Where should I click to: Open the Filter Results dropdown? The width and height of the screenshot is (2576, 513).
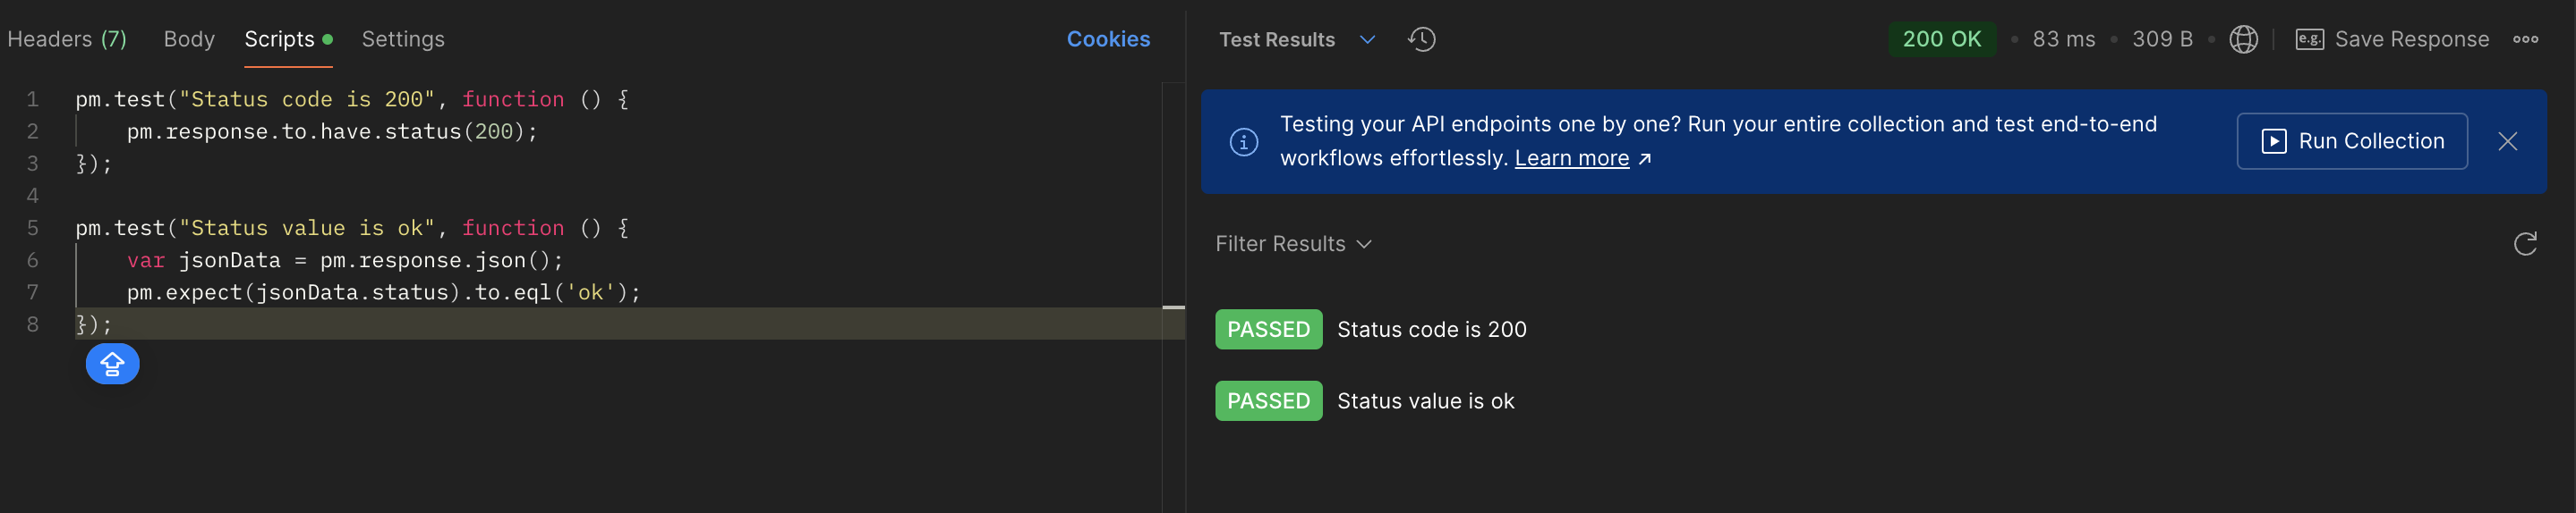point(1293,243)
